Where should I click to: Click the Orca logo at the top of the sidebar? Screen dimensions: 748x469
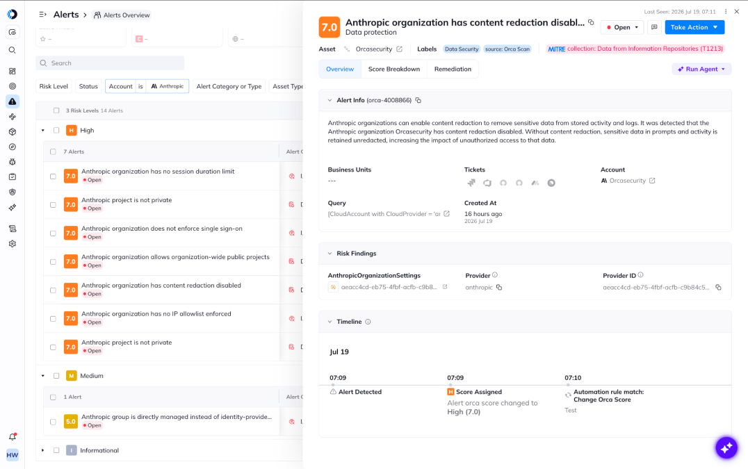[x=13, y=15]
